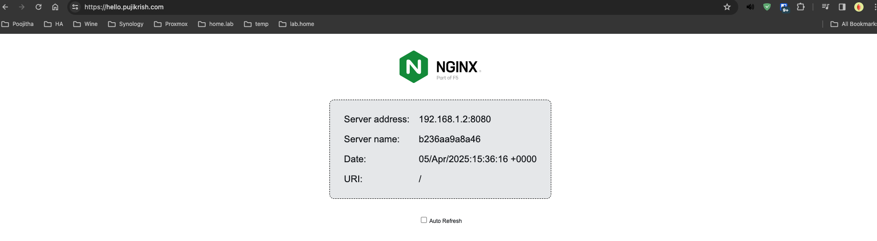Viewport: 877px width, 241px height.
Task: Open the Synology bookmarks folder
Action: 126,24
